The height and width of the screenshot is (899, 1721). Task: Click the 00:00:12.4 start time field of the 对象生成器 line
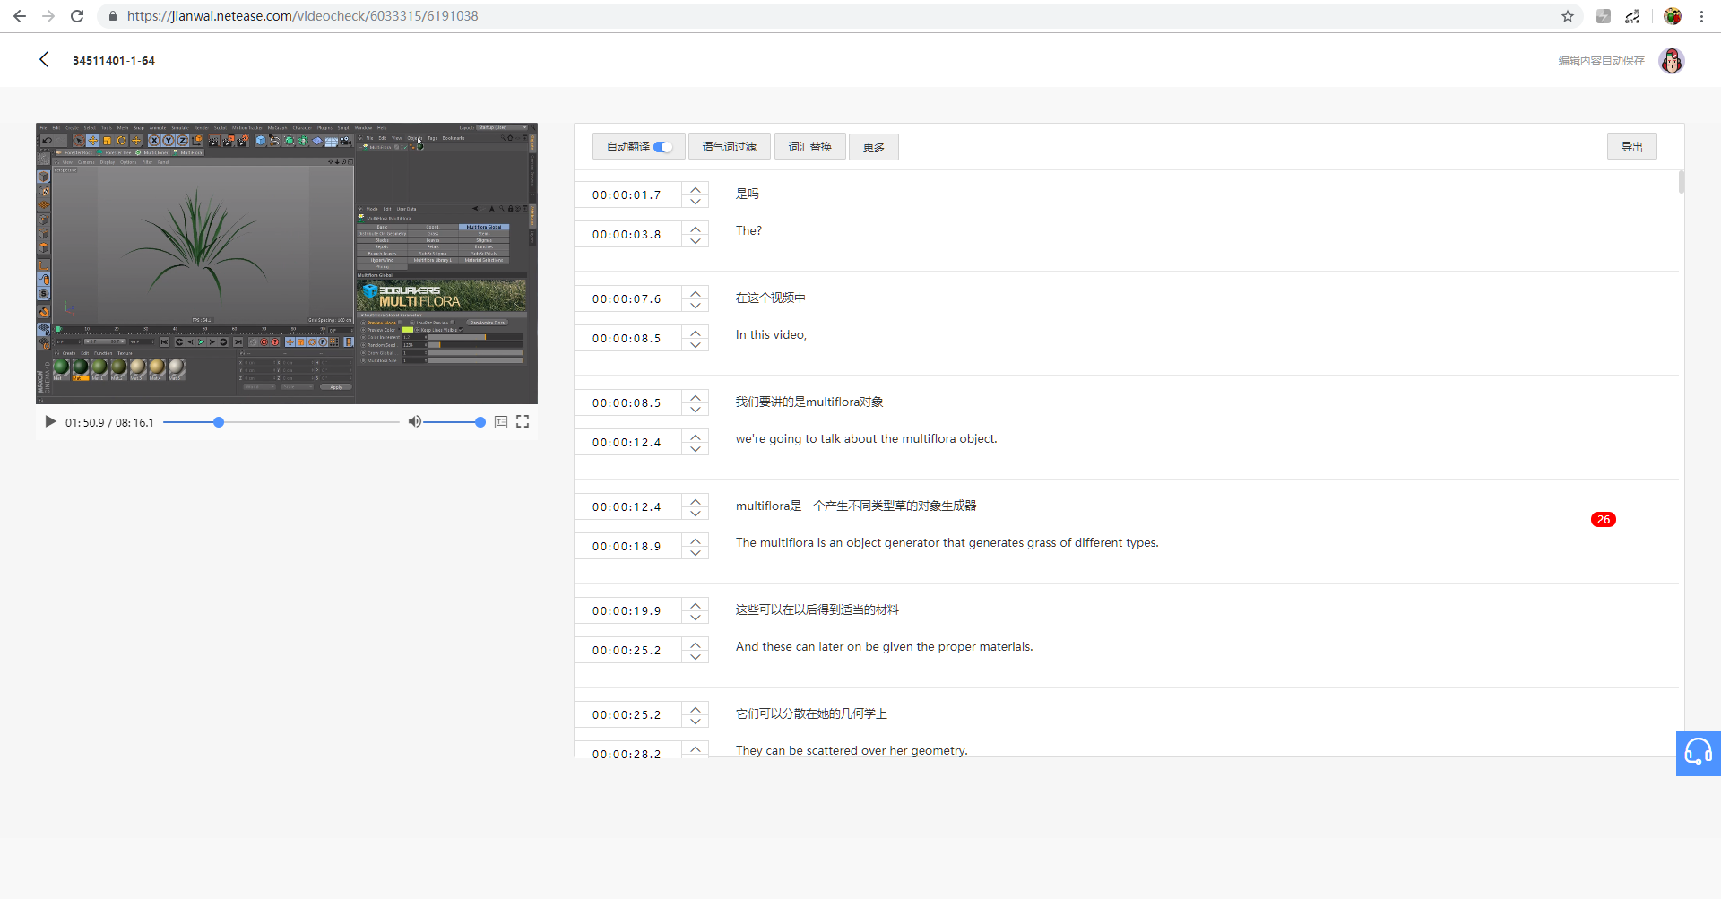(627, 506)
